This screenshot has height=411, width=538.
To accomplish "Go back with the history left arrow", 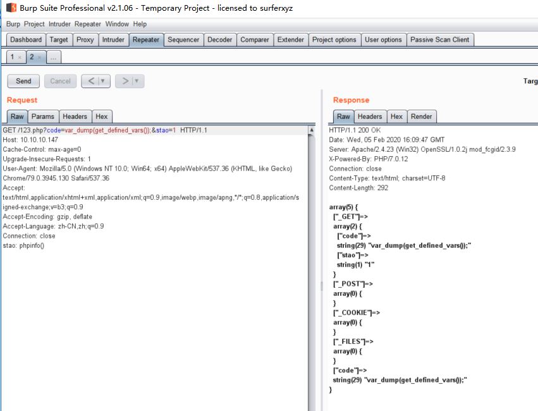I will coord(91,81).
